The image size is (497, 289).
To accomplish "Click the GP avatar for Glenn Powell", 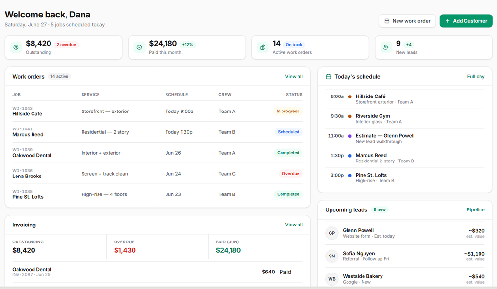I will pos(332,233).
